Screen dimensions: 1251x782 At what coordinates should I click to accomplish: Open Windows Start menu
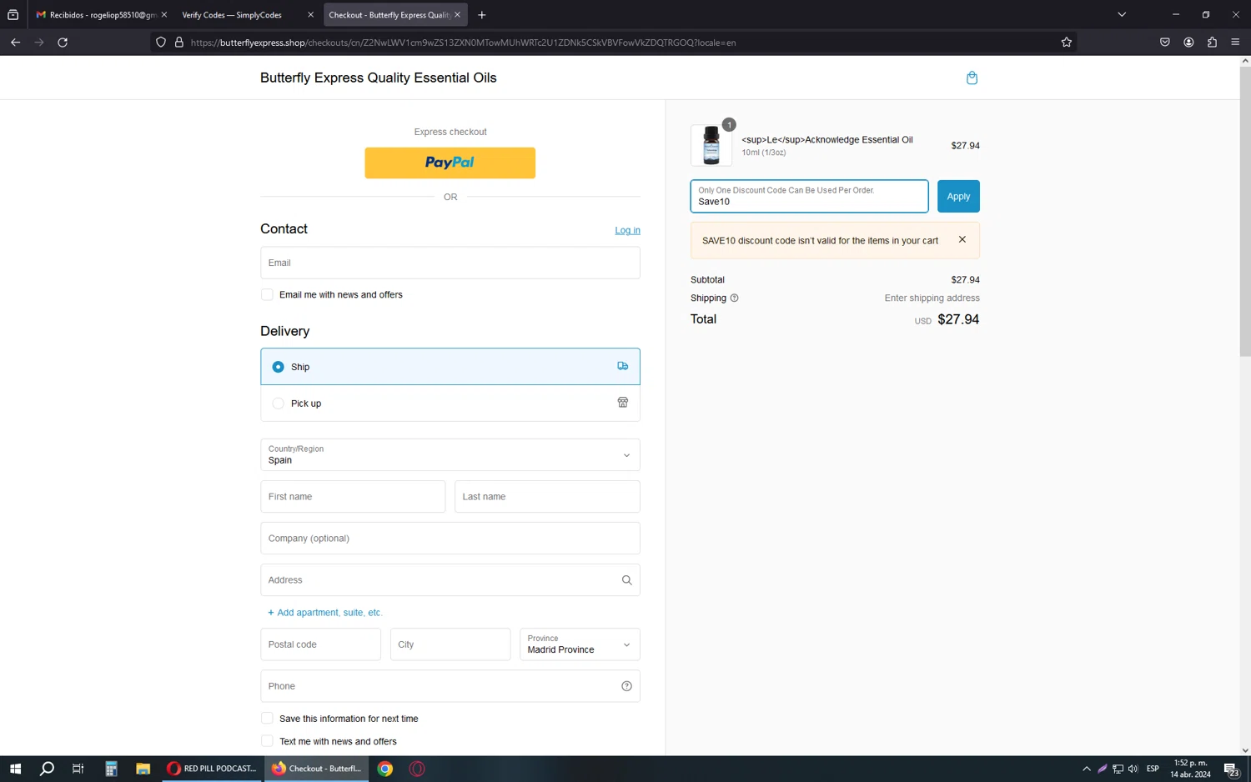(x=15, y=769)
